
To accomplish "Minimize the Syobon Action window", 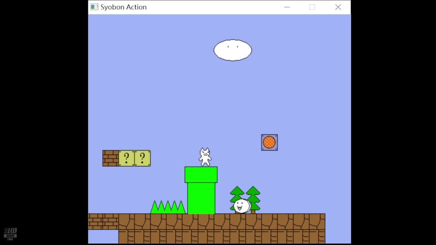I will click(287, 7).
